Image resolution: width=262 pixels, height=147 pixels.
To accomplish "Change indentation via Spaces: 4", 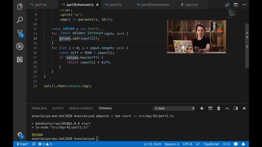I will 172,144.
